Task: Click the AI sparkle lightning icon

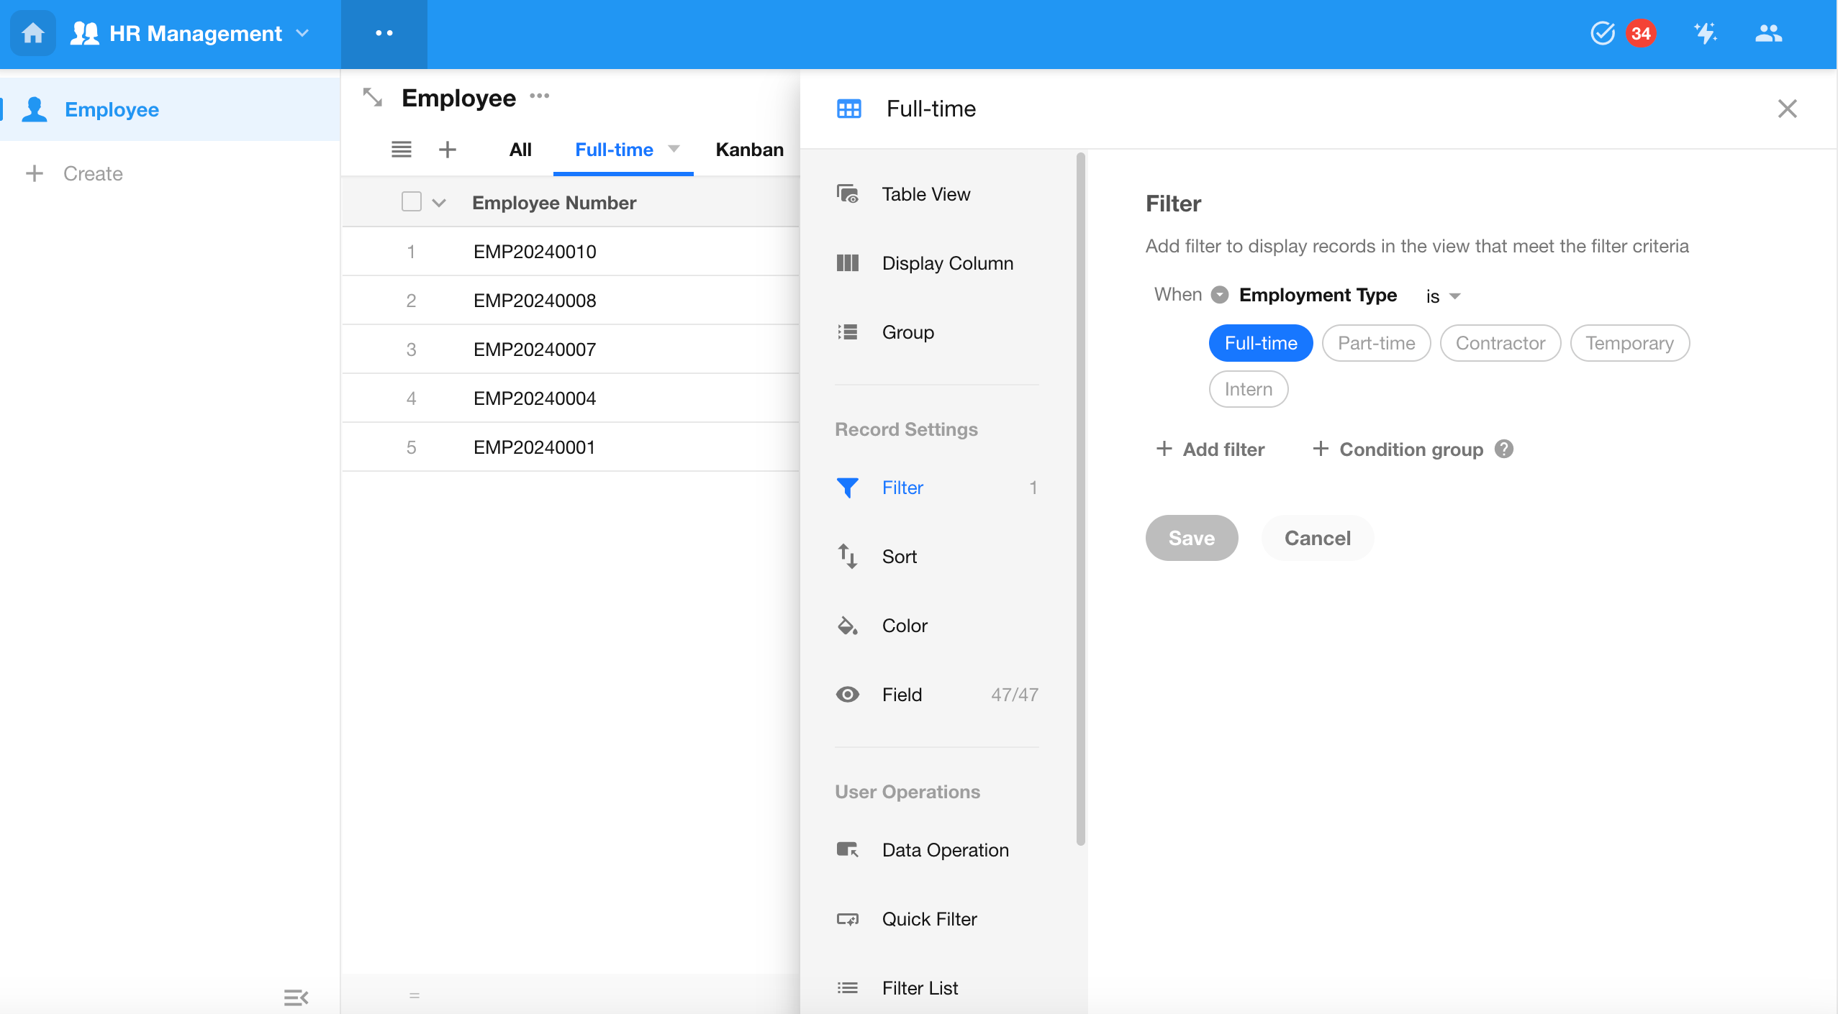Action: pyautogui.click(x=1705, y=33)
